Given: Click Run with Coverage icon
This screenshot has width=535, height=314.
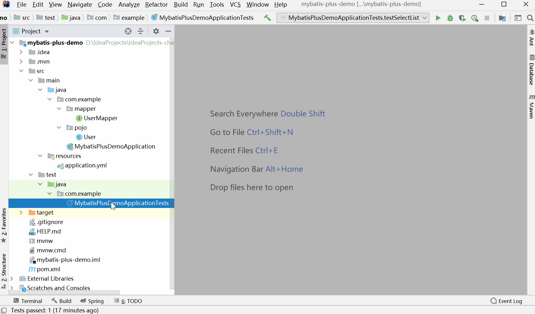Looking at the screenshot, I should click(x=462, y=18).
